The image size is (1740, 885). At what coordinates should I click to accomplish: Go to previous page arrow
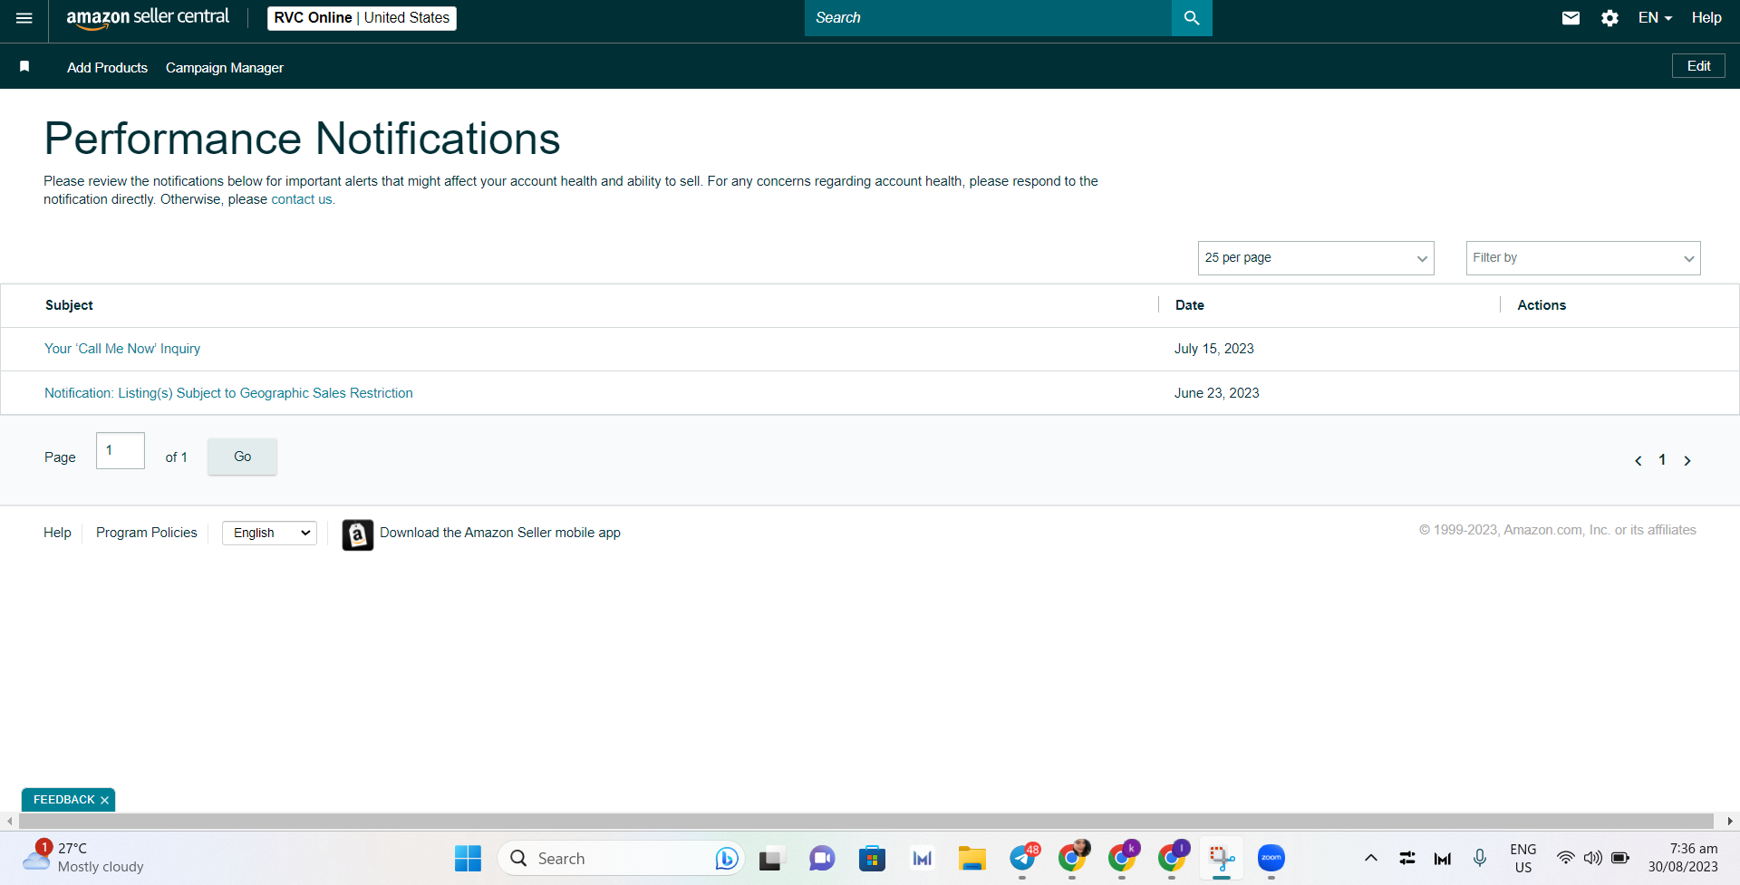tap(1638, 461)
